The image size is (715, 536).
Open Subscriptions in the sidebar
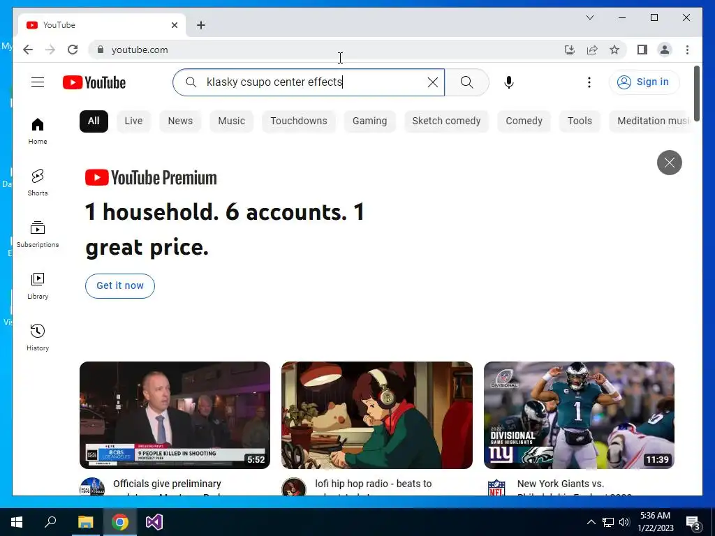click(38, 234)
